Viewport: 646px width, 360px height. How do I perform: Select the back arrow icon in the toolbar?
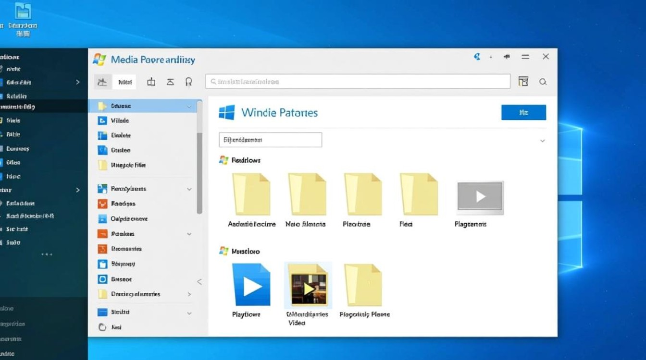102,82
